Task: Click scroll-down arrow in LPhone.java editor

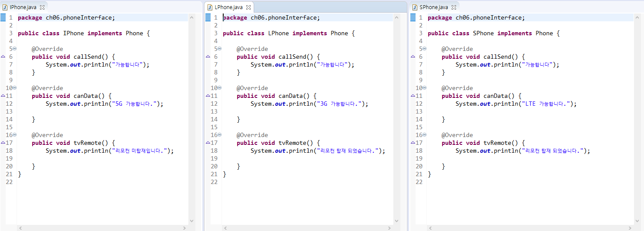Action: pyautogui.click(x=396, y=221)
